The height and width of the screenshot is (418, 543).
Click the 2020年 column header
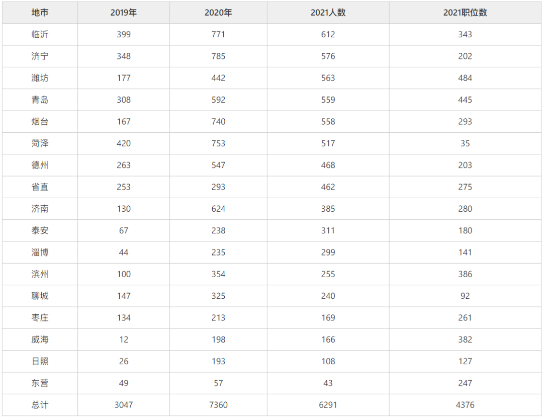[x=218, y=13]
